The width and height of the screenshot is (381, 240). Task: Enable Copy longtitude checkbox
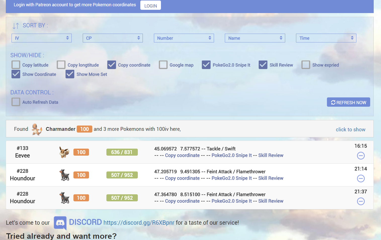click(x=61, y=65)
